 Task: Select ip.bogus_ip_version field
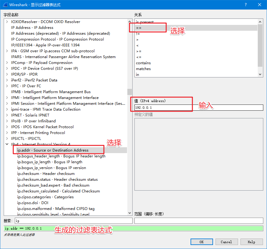(x=51, y=168)
